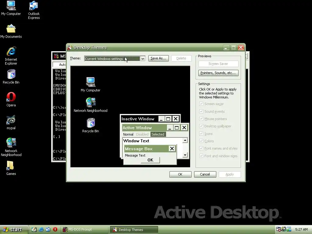Launch Outlook Express from the quick launch bar
Image resolution: width=312 pixels, height=234 pixels.
[48, 229]
